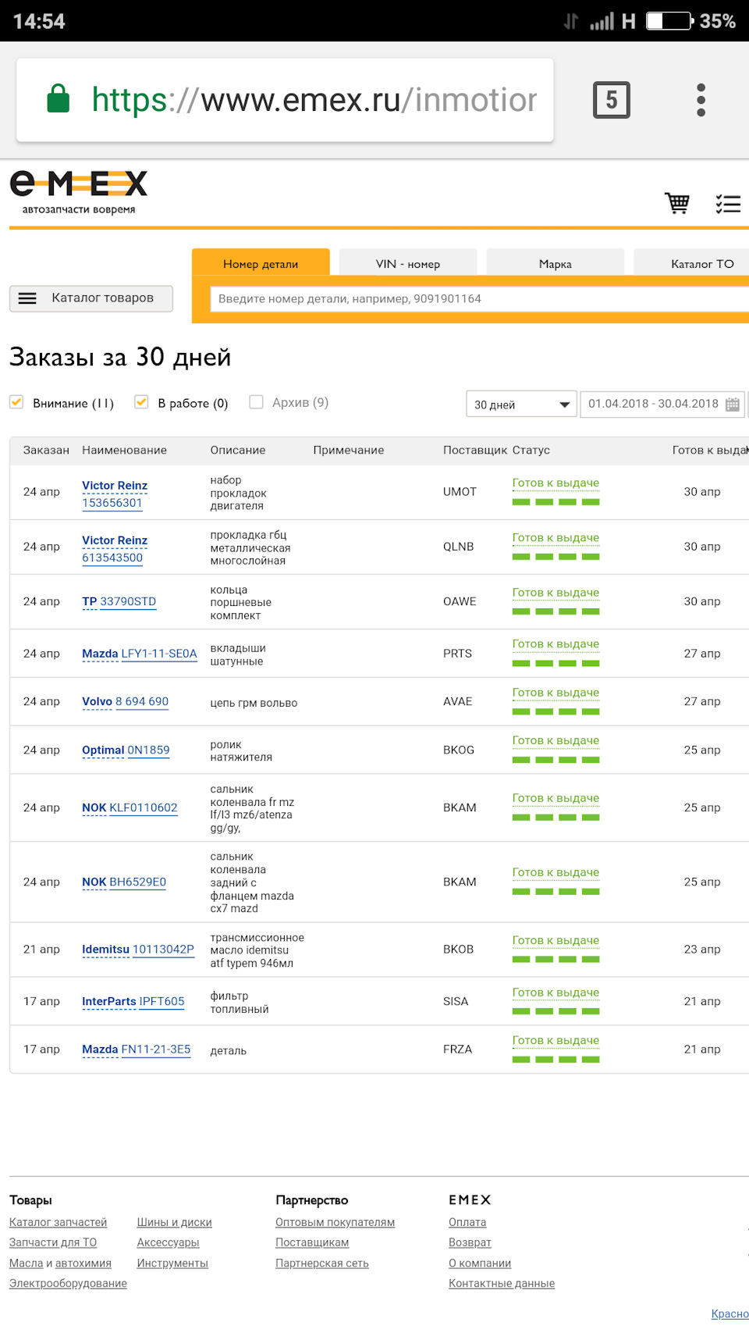Viewport: 749px width, 1333px height.
Task: Click Готов к выдаче status for QLNB order
Action: [x=556, y=538]
